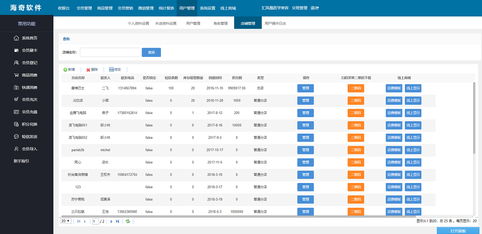Click 会员导入 import icon
Viewport: 482px width, 234px height.
point(16,149)
